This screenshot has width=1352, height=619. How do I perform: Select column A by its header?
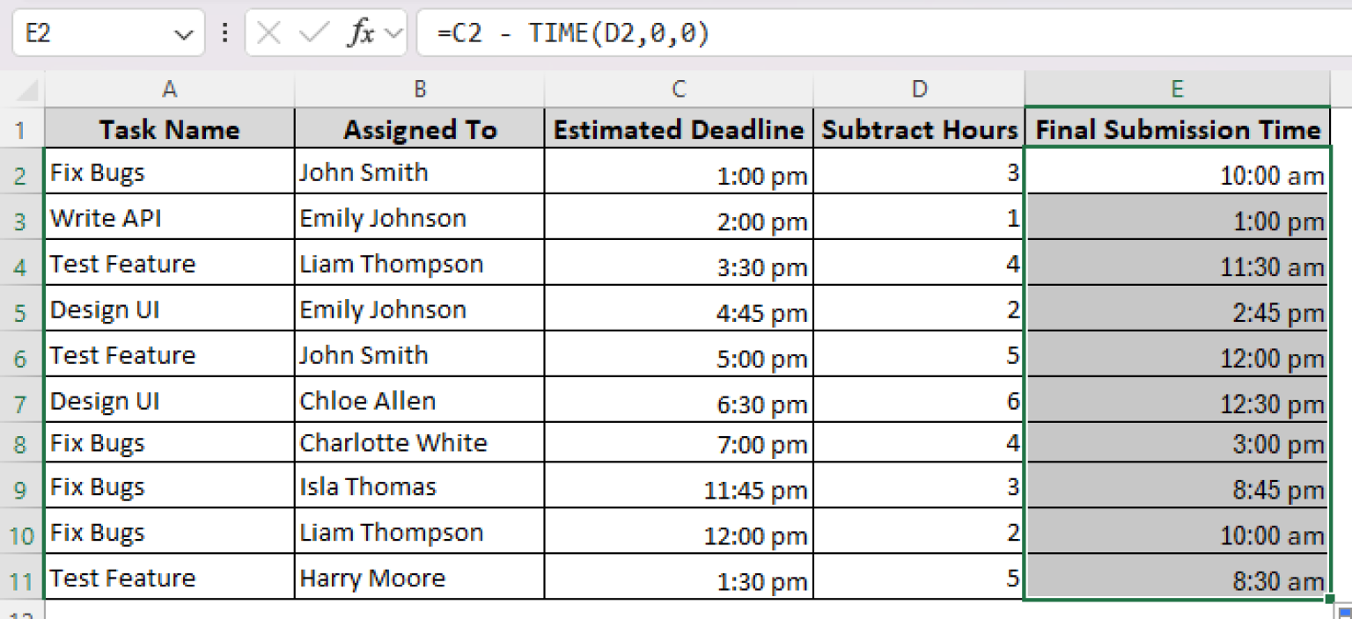pyautogui.click(x=169, y=89)
